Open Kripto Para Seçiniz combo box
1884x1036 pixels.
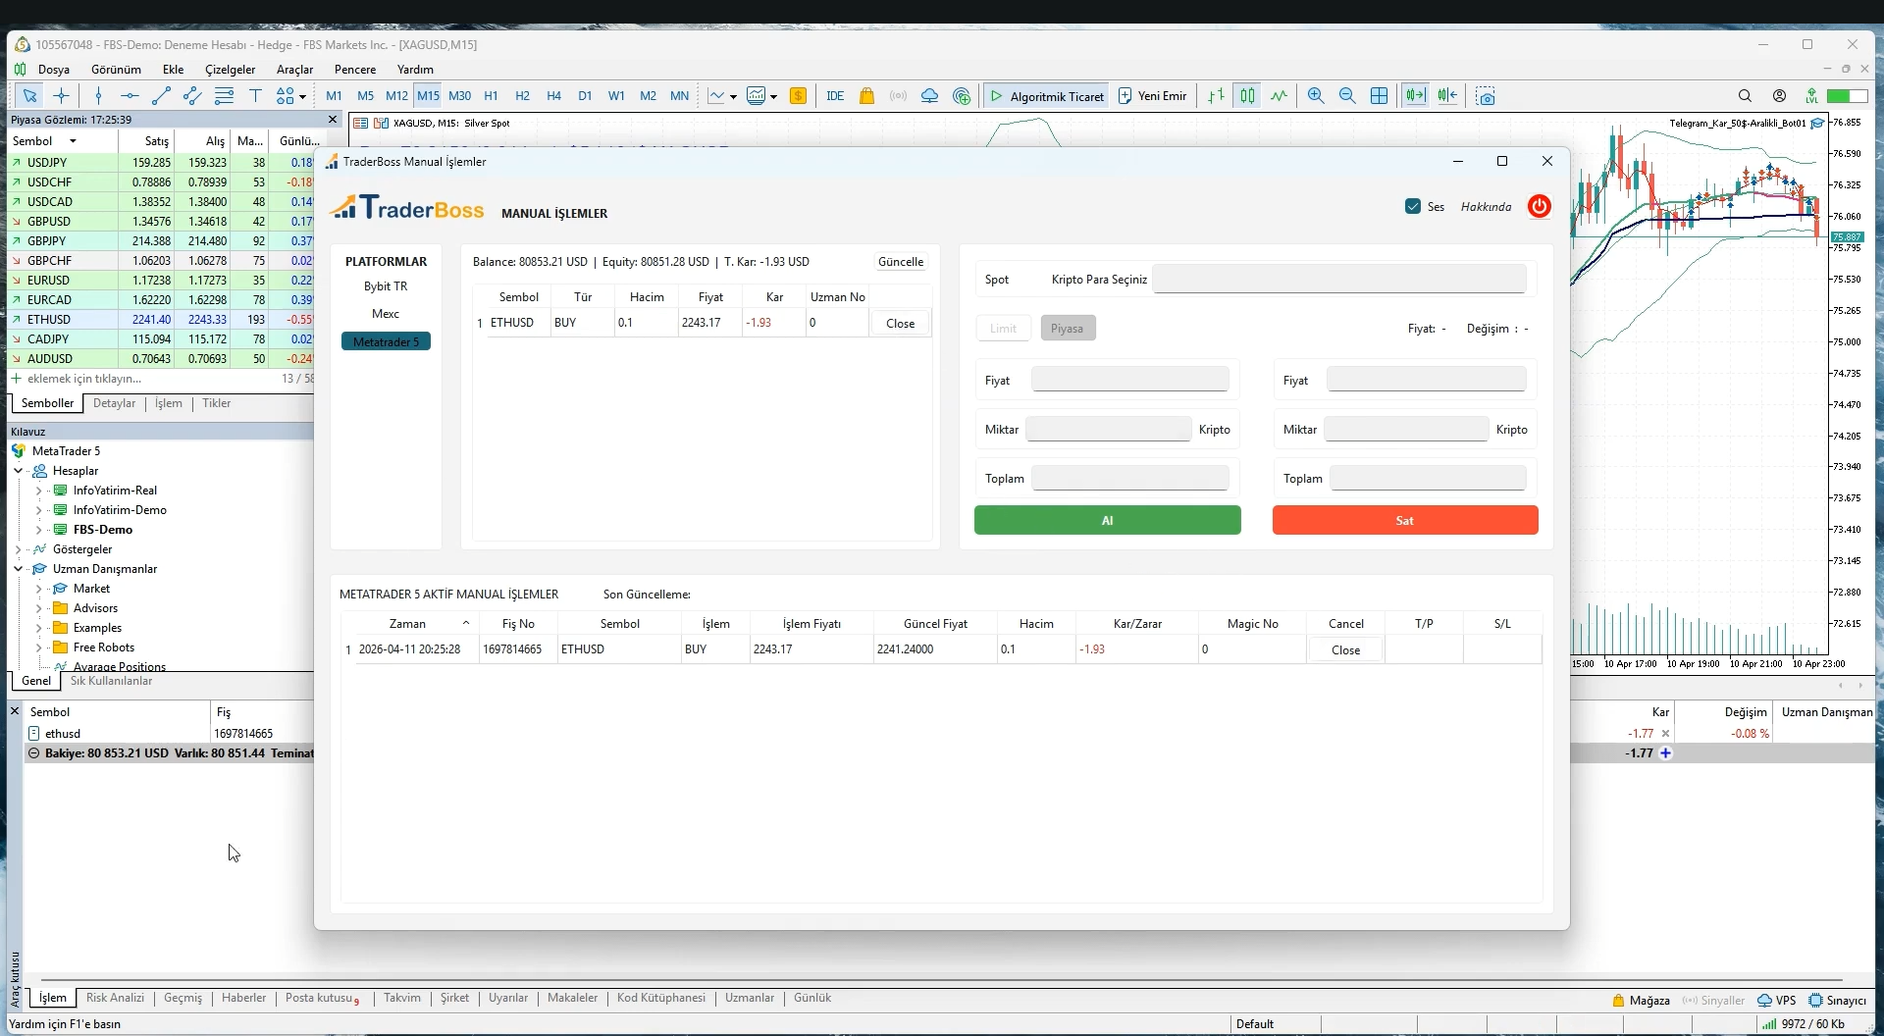click(1339, 279)
